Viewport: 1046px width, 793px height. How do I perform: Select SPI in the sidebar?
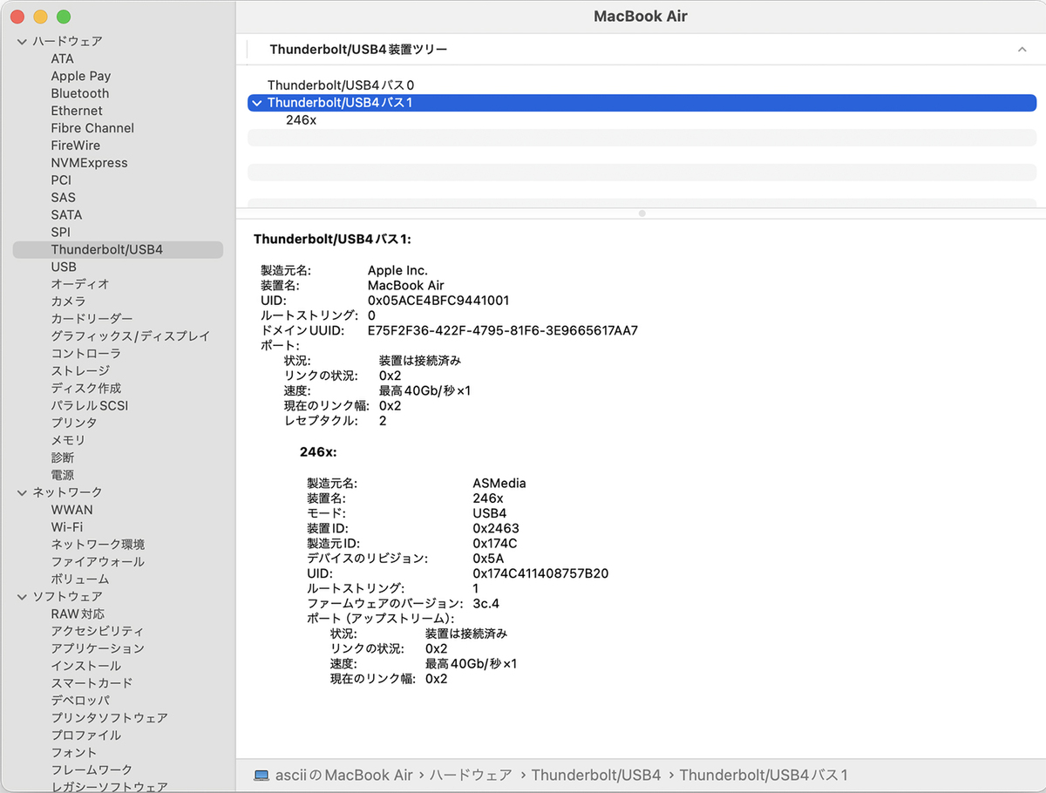pyautogui.click(x=60, y=232)
